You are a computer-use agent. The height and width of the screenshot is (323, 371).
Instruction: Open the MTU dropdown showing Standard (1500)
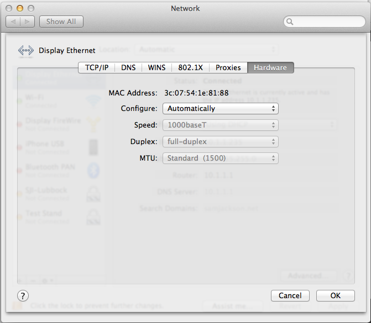tap(221, 158)
